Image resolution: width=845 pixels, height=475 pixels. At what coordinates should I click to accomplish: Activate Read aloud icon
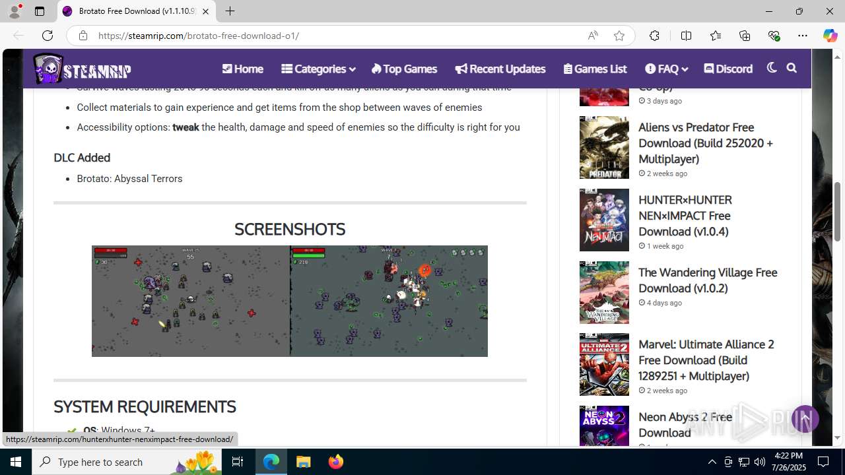pyautogui.click(x=593, y=36)
